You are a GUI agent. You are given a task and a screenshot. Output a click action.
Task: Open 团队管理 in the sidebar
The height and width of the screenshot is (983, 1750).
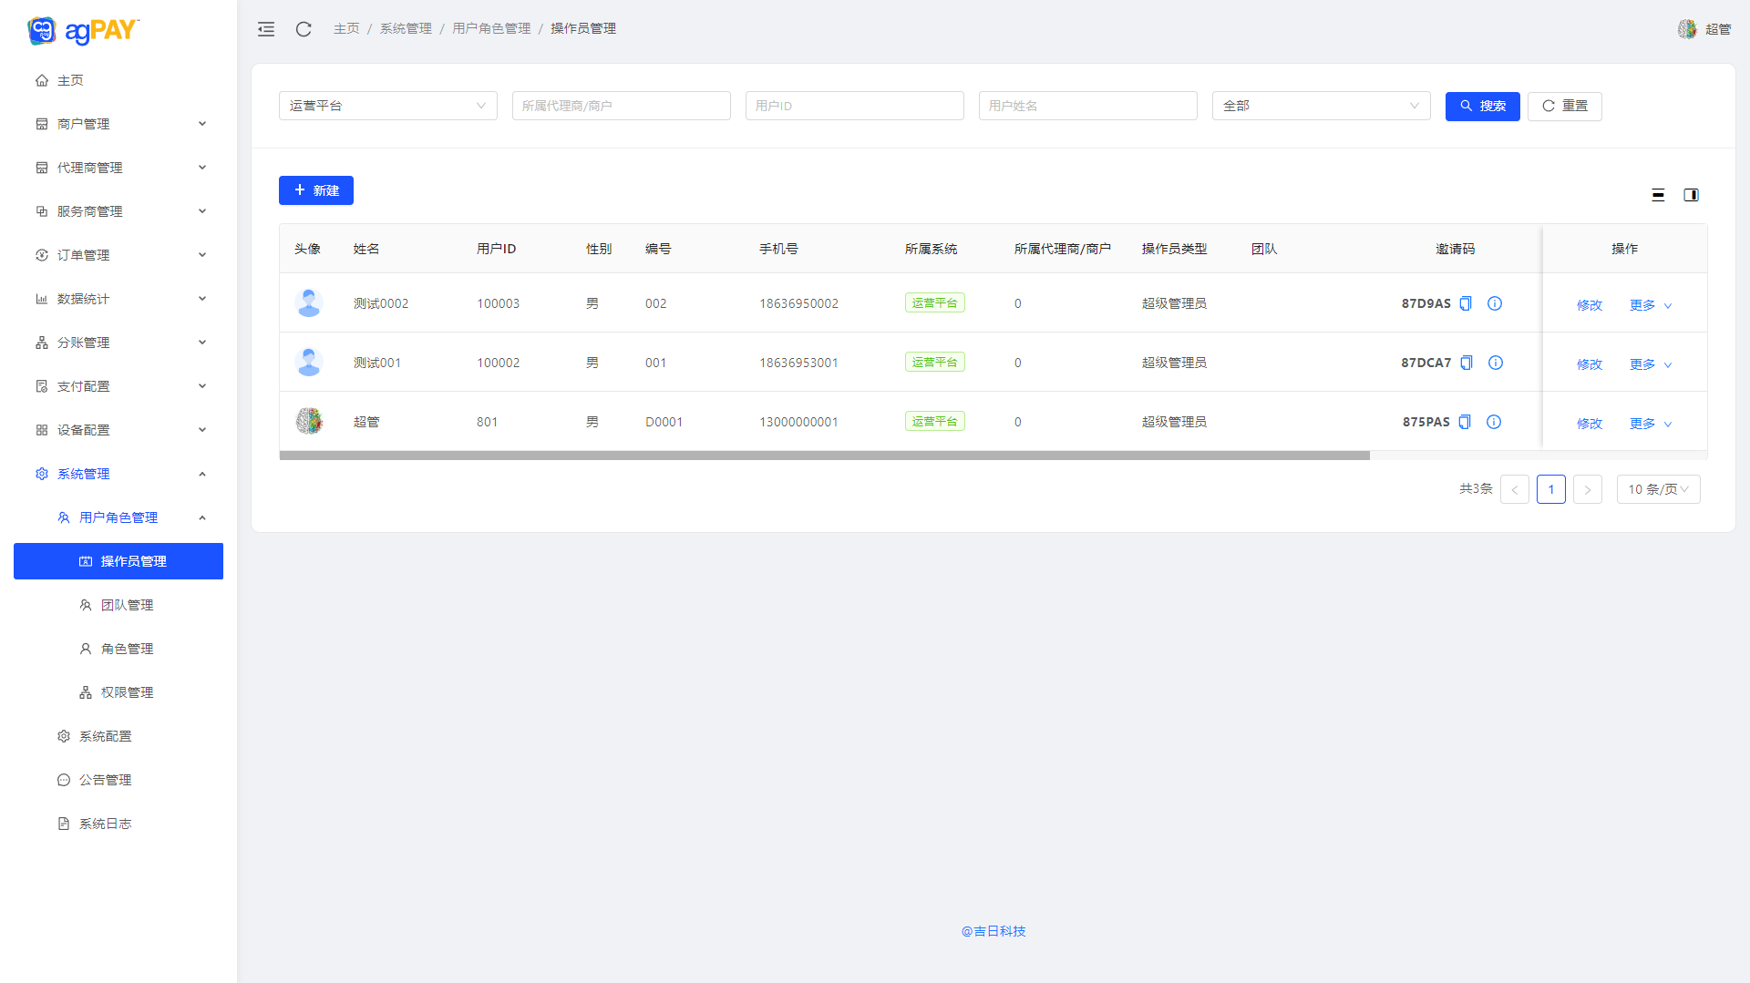tap(127, 605)
